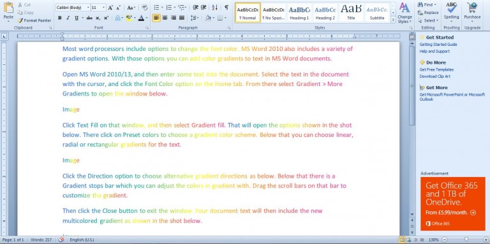Toggle Bold formatting
This screenshot has width=490, height=244.
[60, 18]
